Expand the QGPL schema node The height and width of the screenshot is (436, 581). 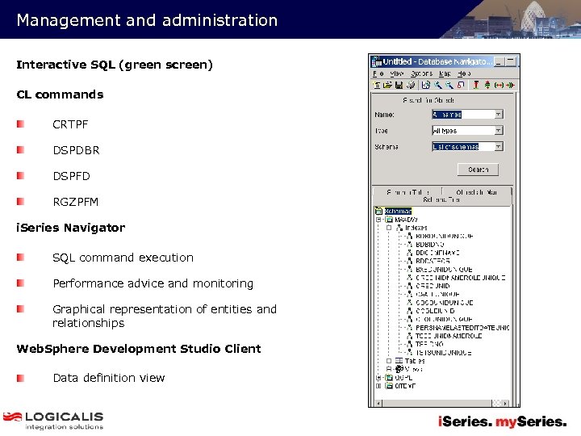[x=378, y=377]
